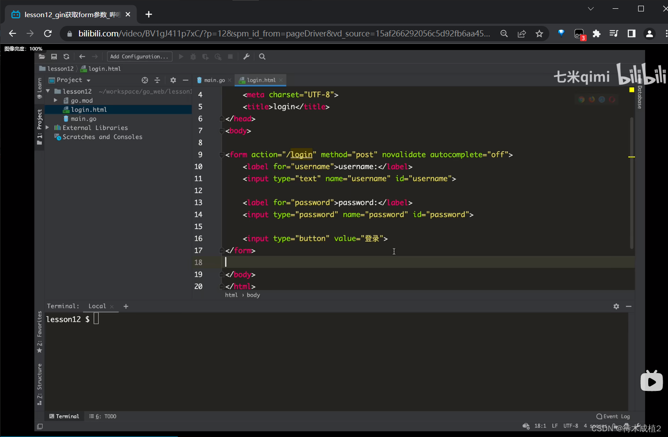Click the Search Everywhere magnifier icon
The height and width of the screenshot is (437, 668).
click(262, 57)
